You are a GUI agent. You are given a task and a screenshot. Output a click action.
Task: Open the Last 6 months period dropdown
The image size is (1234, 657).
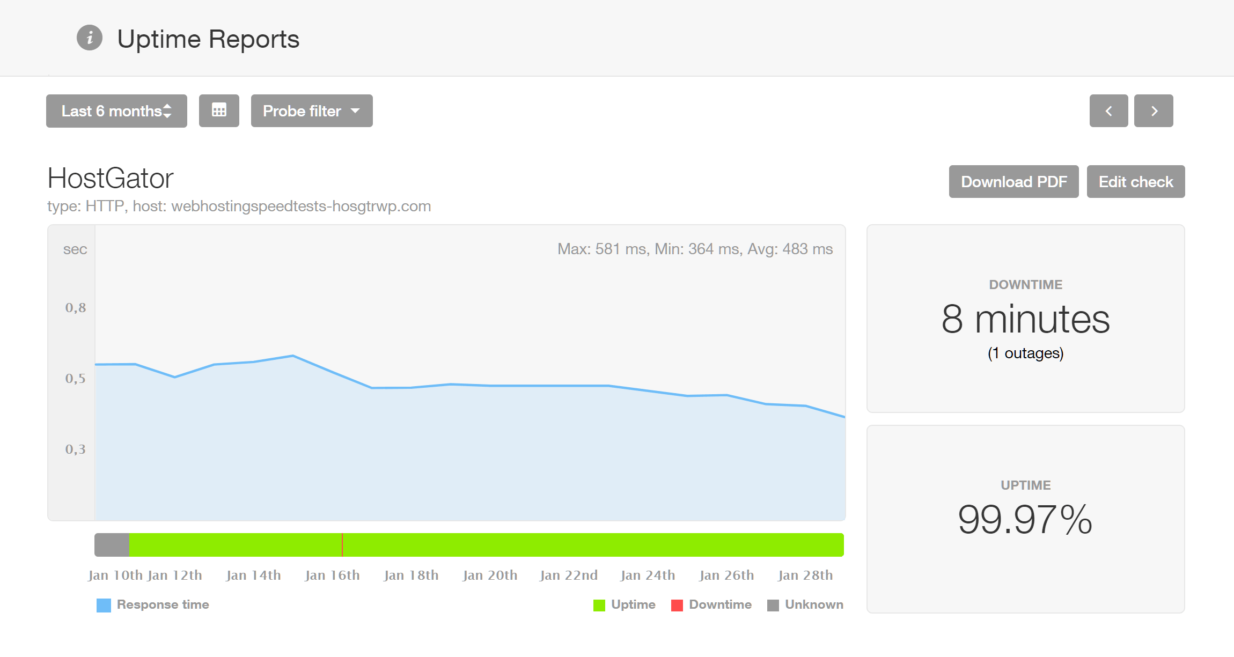[116, 111]
